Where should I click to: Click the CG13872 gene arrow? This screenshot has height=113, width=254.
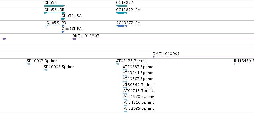pyautogui.click(x=121, y=6)
